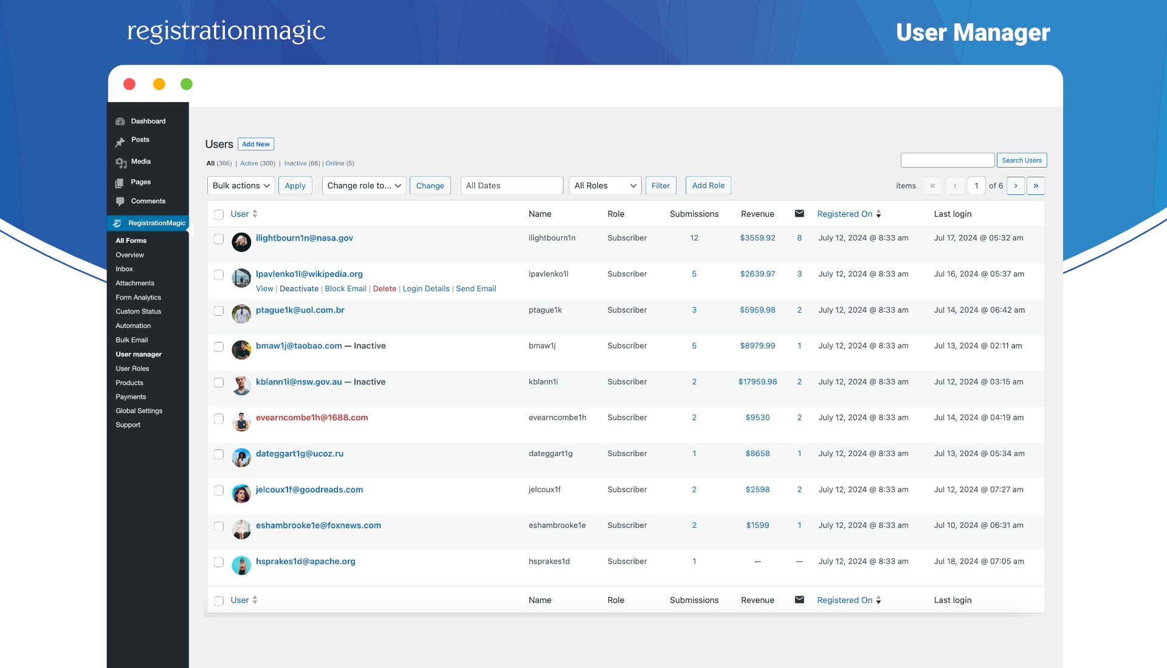Click Deactivate link under lpavlenko1l user
Screen dimensions: 1167x668
click(299, 289)
